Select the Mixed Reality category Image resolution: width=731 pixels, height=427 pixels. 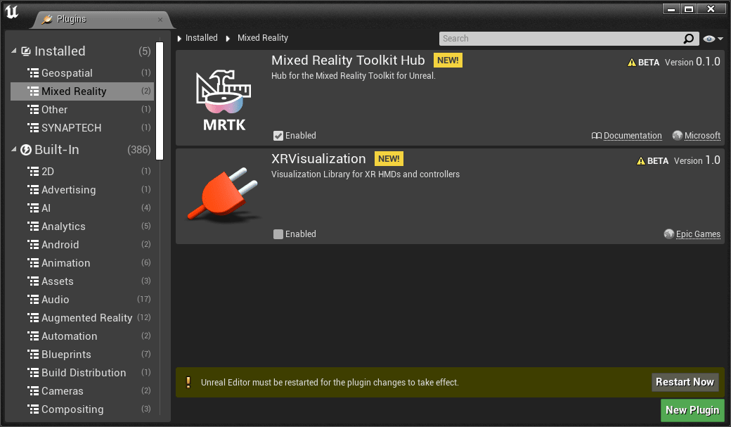point(82,91)
